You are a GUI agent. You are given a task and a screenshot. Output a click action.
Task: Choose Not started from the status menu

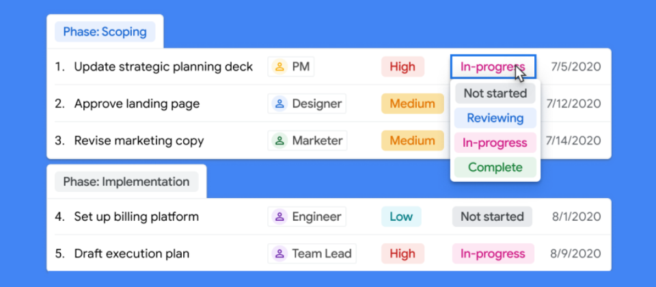[495, 94]
